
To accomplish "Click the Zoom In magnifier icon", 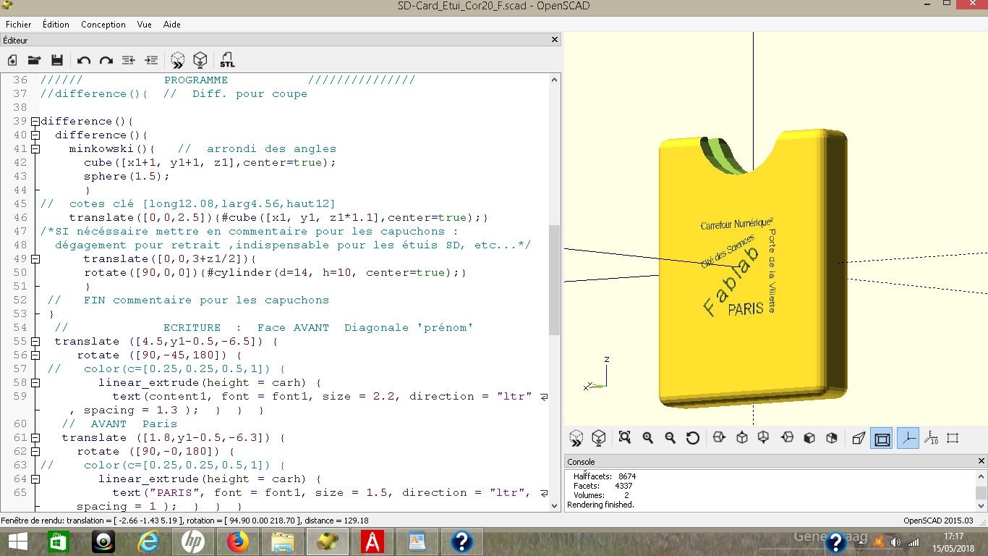I will 647,438.
